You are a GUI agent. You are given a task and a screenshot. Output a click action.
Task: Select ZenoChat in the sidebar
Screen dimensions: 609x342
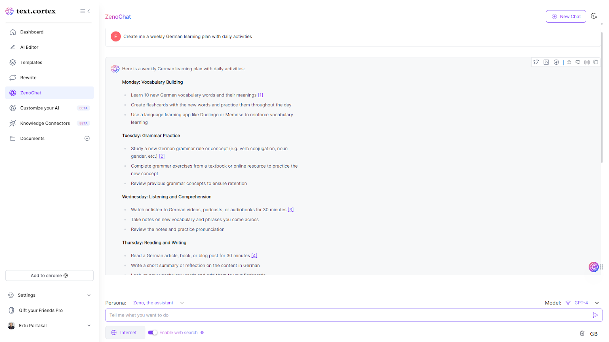click(49, 93)
